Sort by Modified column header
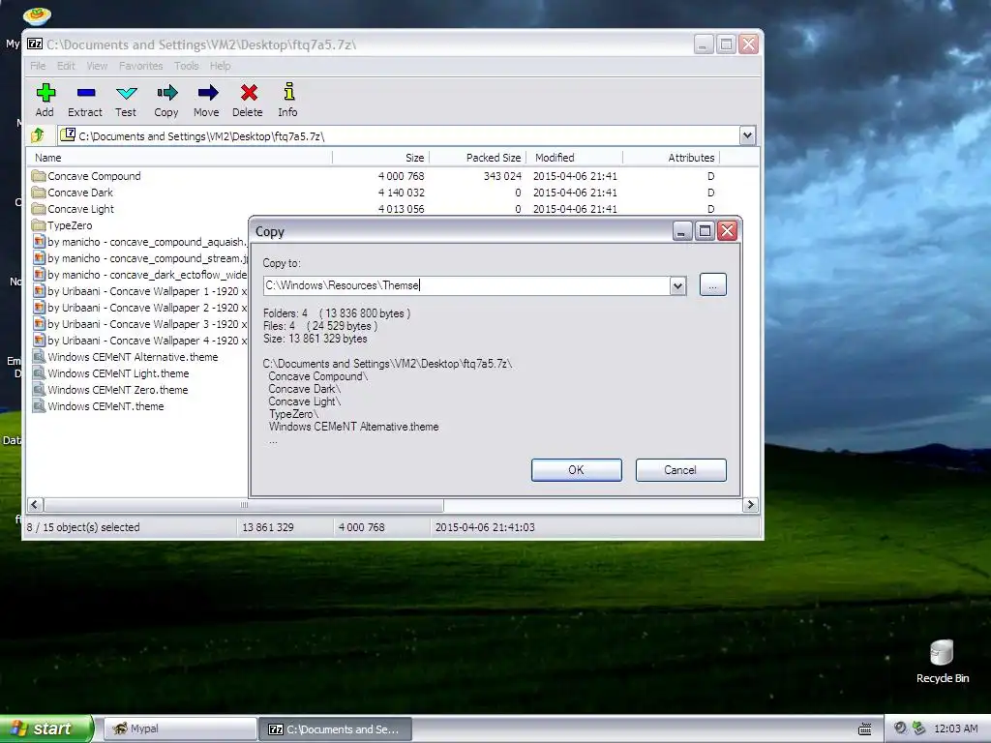Image resolution: width=991 pixels, height=743 pixels. (x=575, y=158)
